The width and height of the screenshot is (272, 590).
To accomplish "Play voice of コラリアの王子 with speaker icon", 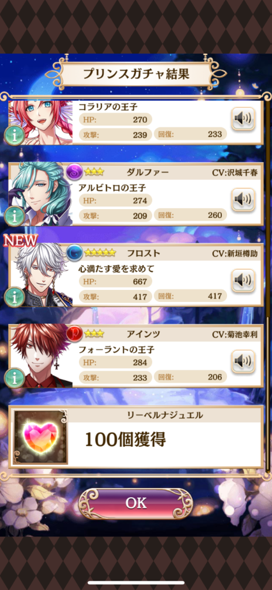I will pos(243,119).
